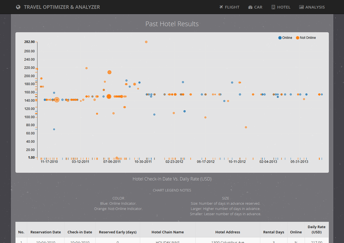Click the 160.00 y-axis label
344x243 pixels.
(29, 92)
